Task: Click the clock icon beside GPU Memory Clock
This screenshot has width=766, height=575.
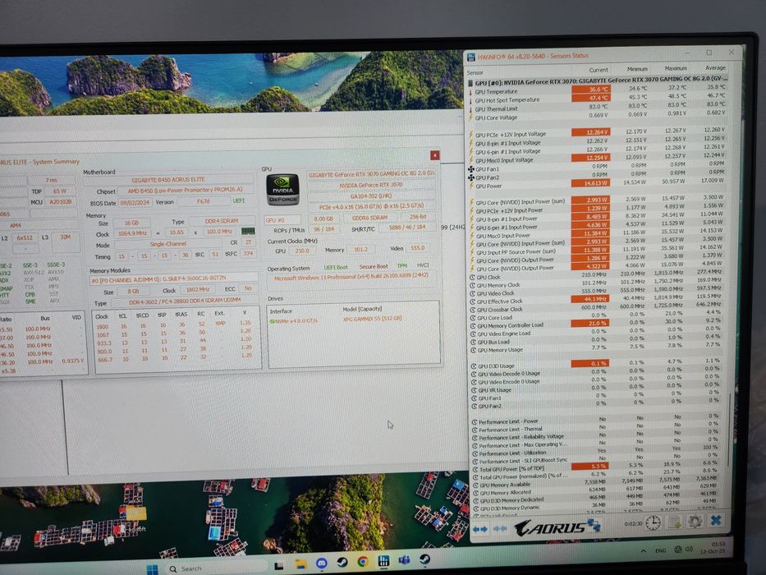Action: coord(472,285)
